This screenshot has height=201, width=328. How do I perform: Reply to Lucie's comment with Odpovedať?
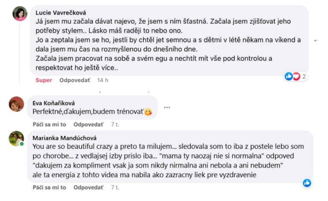tap(74, 80)
